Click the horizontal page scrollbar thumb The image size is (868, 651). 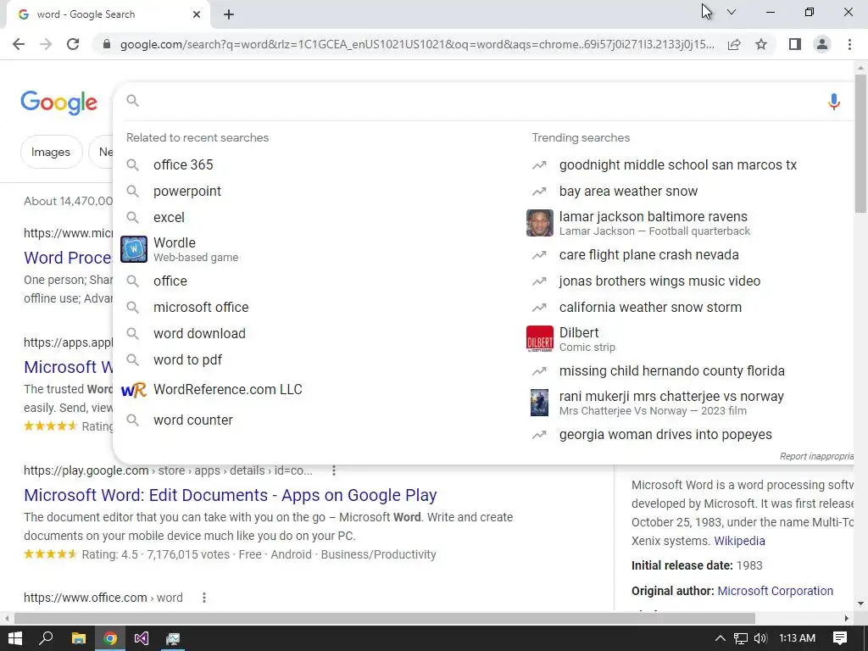click(x=384, y=618)
